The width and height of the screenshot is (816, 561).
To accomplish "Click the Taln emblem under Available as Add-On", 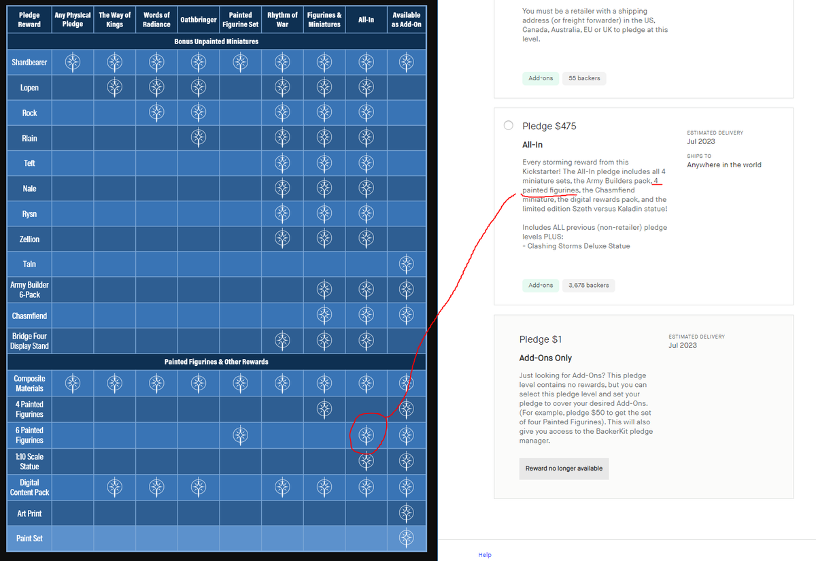I will [x=406, y=264].
